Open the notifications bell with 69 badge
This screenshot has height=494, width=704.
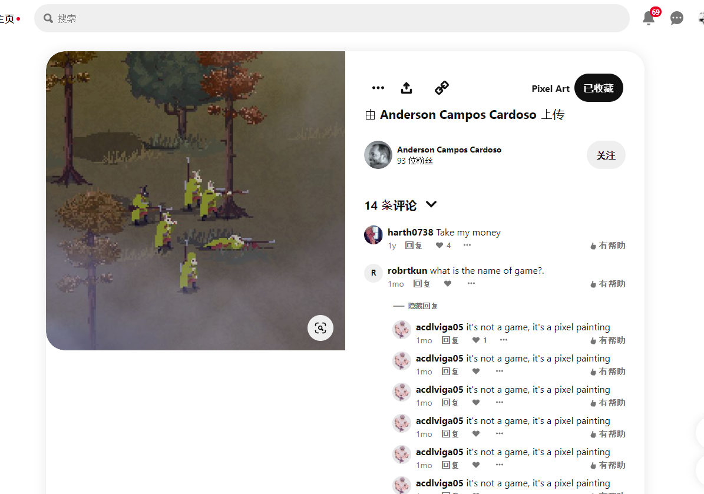pos(649,18)
